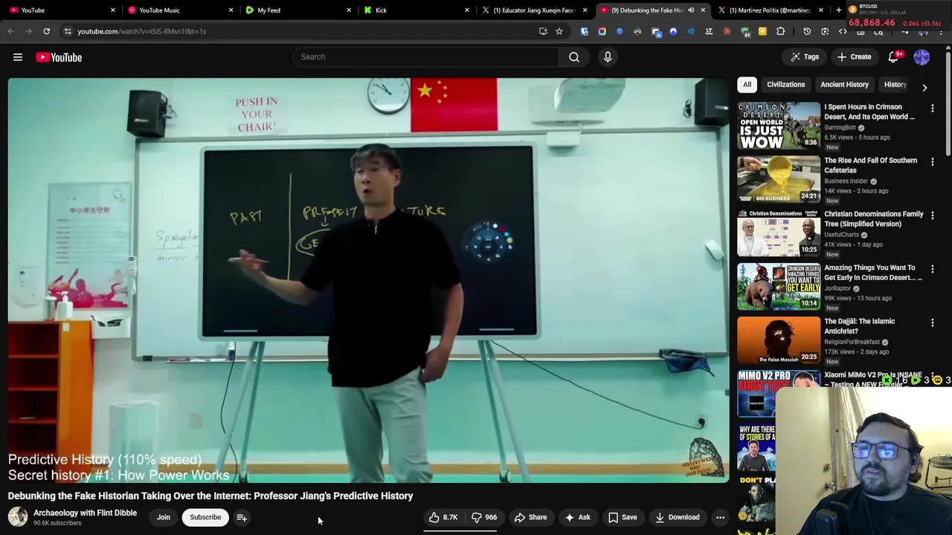Save video to playlist

623,517
